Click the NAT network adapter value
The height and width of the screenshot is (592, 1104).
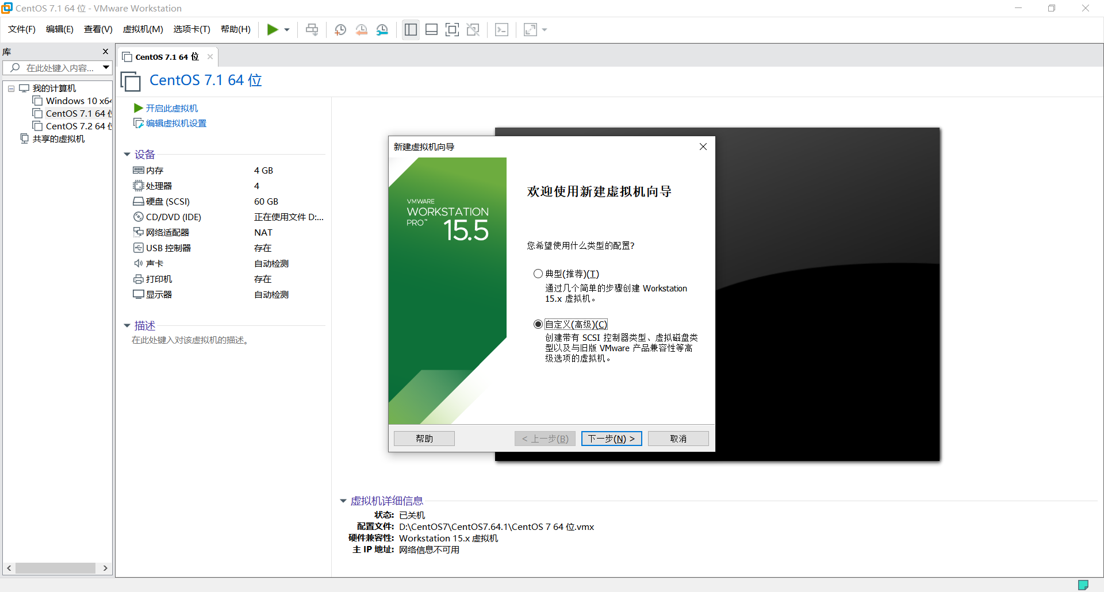263,233
